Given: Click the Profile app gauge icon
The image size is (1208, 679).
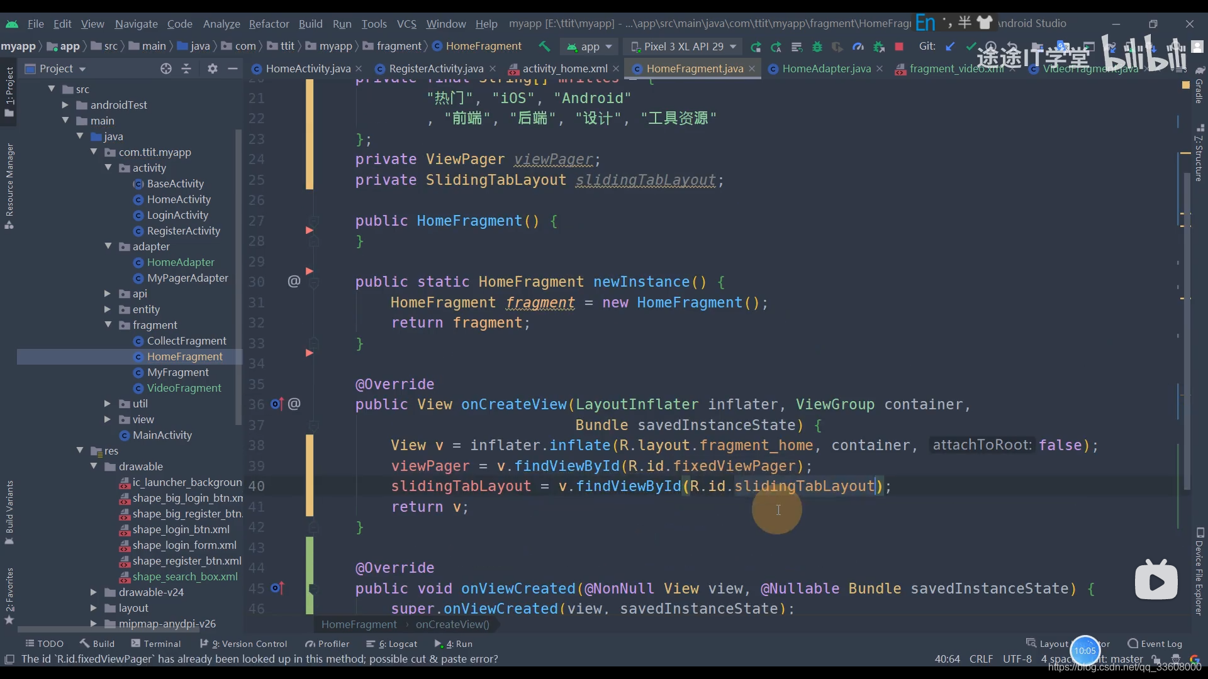Looking at the screenshot, I should [858, 47].
